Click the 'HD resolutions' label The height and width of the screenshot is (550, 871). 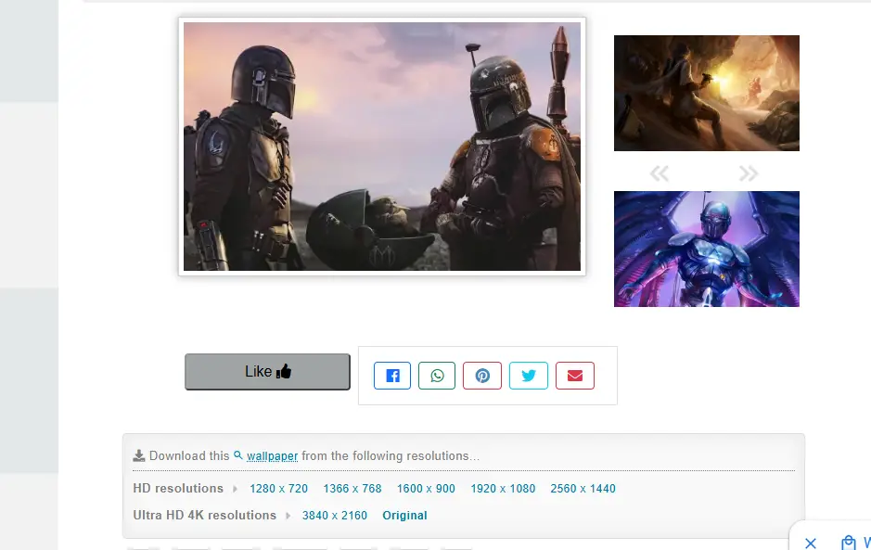(x=178, y=489)
